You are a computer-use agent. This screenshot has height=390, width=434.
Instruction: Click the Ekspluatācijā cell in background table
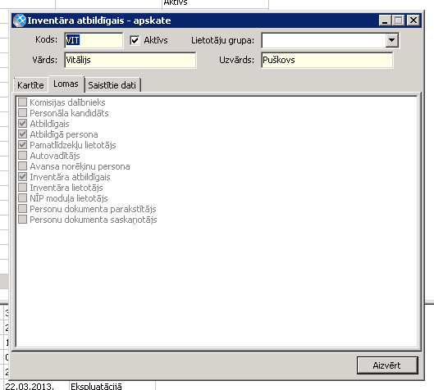(x=112, y=386)
